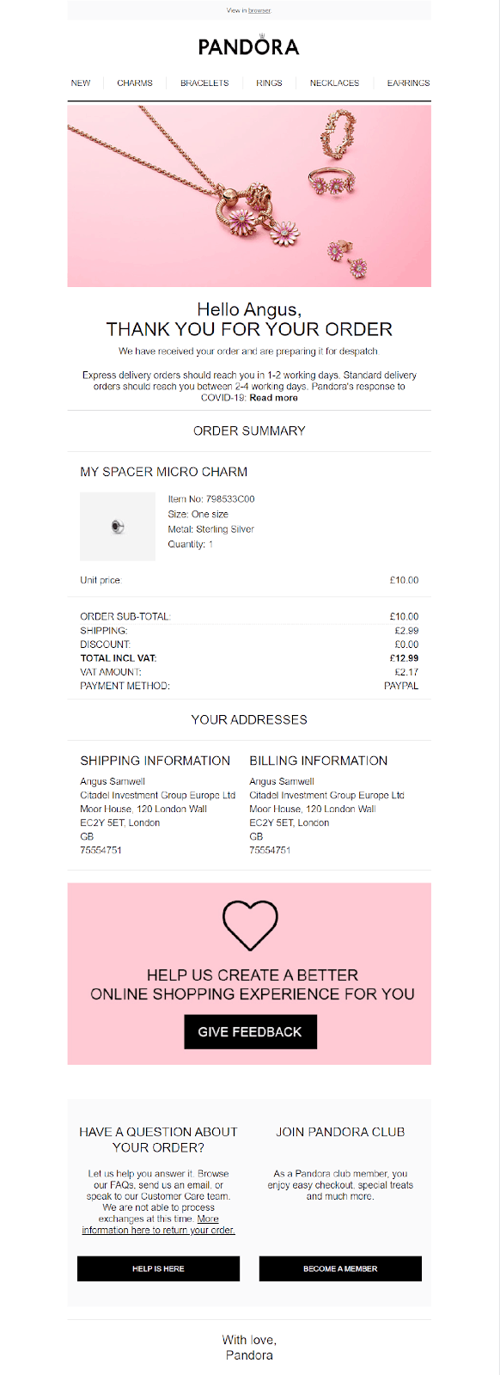Image resolution: width=500 pixels, height=1375 pixels.
Task: Select BRACELETS in the navigation bar
Action: coord(204,83)
